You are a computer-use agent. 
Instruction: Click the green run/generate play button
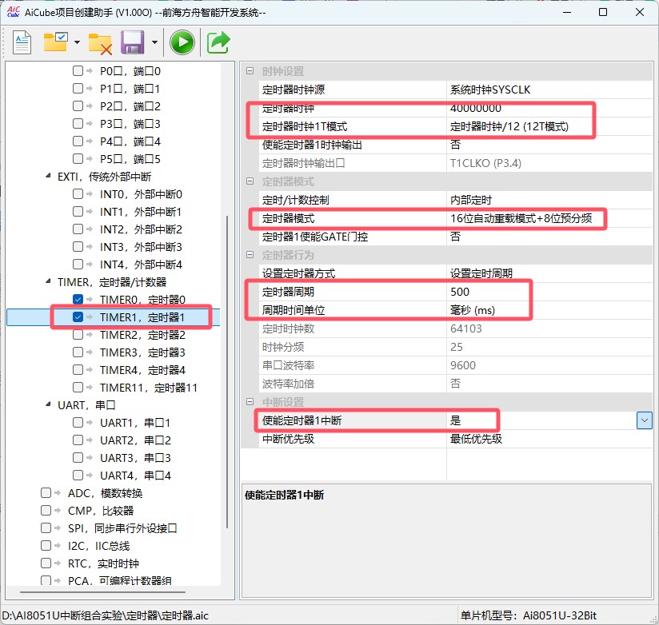click(x=182, y=42)
